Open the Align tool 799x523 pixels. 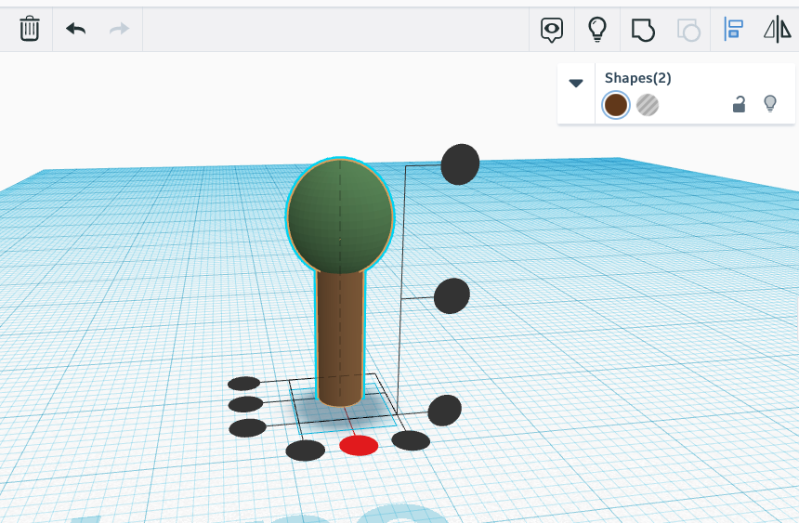pyautogui.click(x=733, y=29)
